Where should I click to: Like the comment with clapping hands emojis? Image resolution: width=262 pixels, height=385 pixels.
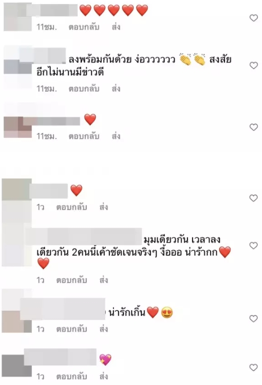[x=253, y=66]
